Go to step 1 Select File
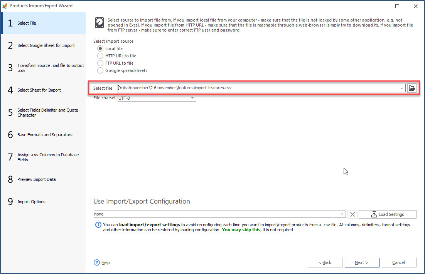The width and height of the screenshot is (425, 274). point(43,23)
